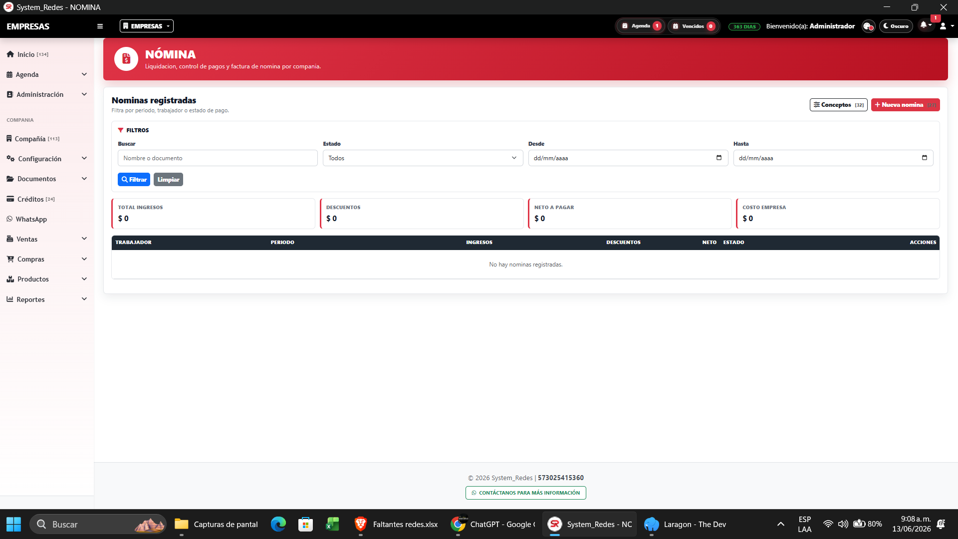Switch to Laragon taskbar item
Image resolution: width=958 pixels, height=539 pixels.
[x=685, y=525]
